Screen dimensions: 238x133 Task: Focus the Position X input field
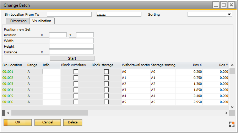point(58,35)
